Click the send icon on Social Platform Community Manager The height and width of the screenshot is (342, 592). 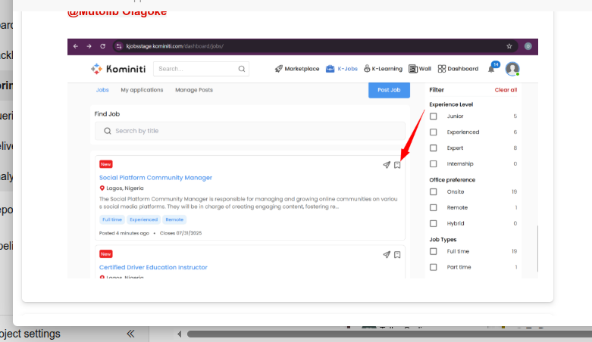coord(387,165)
